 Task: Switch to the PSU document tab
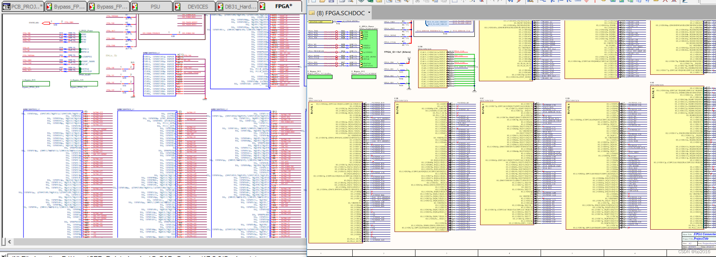click(151, 6)
